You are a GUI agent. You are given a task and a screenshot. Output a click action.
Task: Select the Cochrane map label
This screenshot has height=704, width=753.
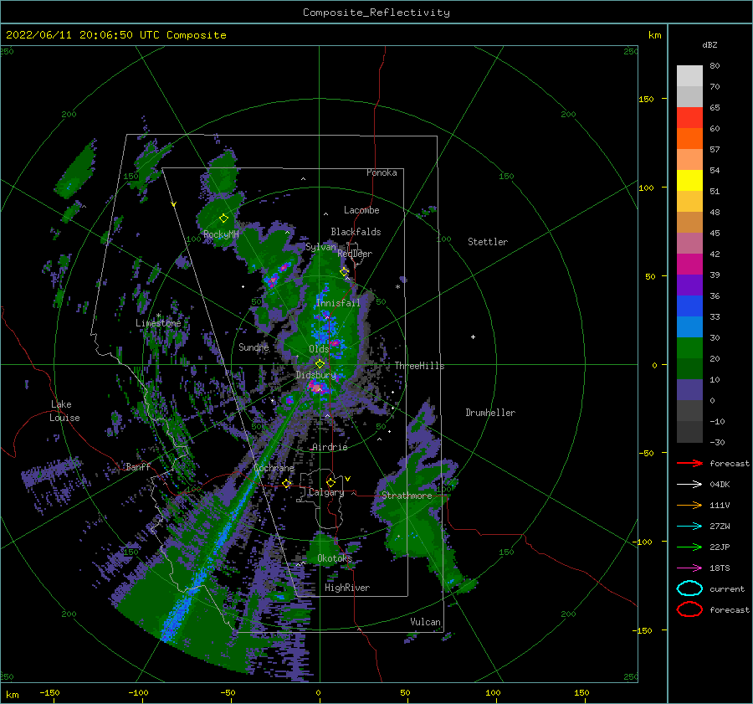[274, 468]
